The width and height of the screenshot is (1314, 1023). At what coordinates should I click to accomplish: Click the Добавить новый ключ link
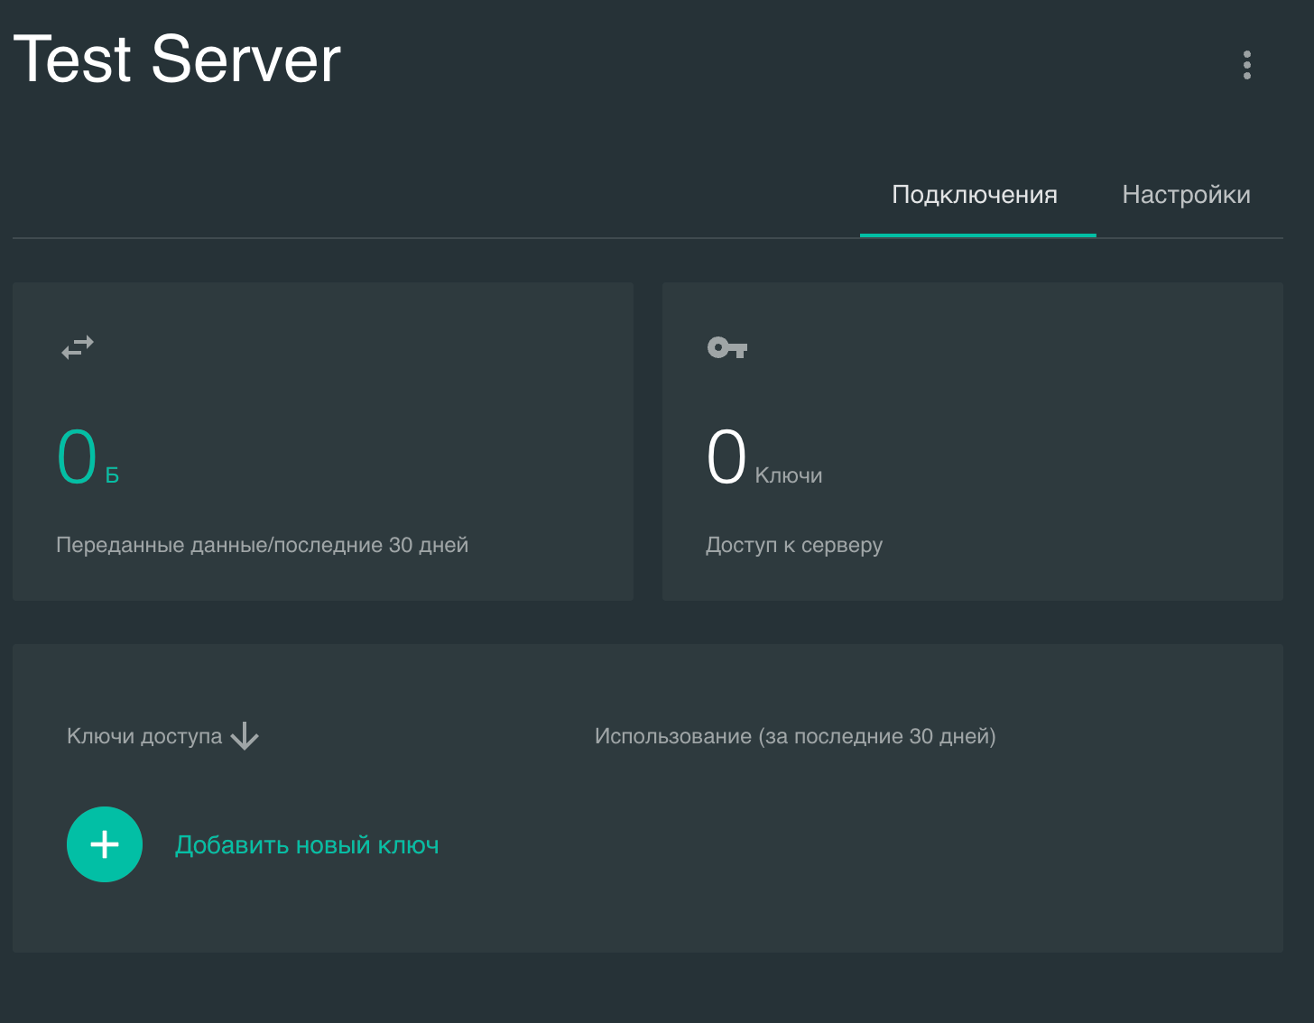coord(307,845)
